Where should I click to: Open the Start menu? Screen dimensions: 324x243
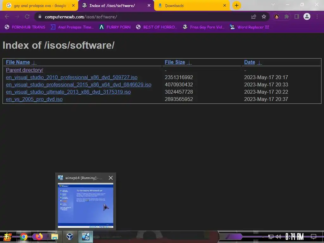[x=8, y=237]
